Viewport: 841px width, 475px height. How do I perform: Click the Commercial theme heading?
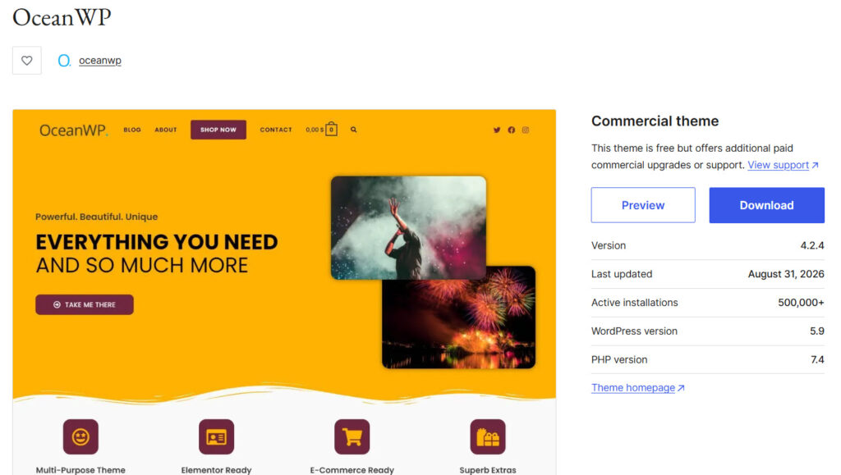coord(655,121)
